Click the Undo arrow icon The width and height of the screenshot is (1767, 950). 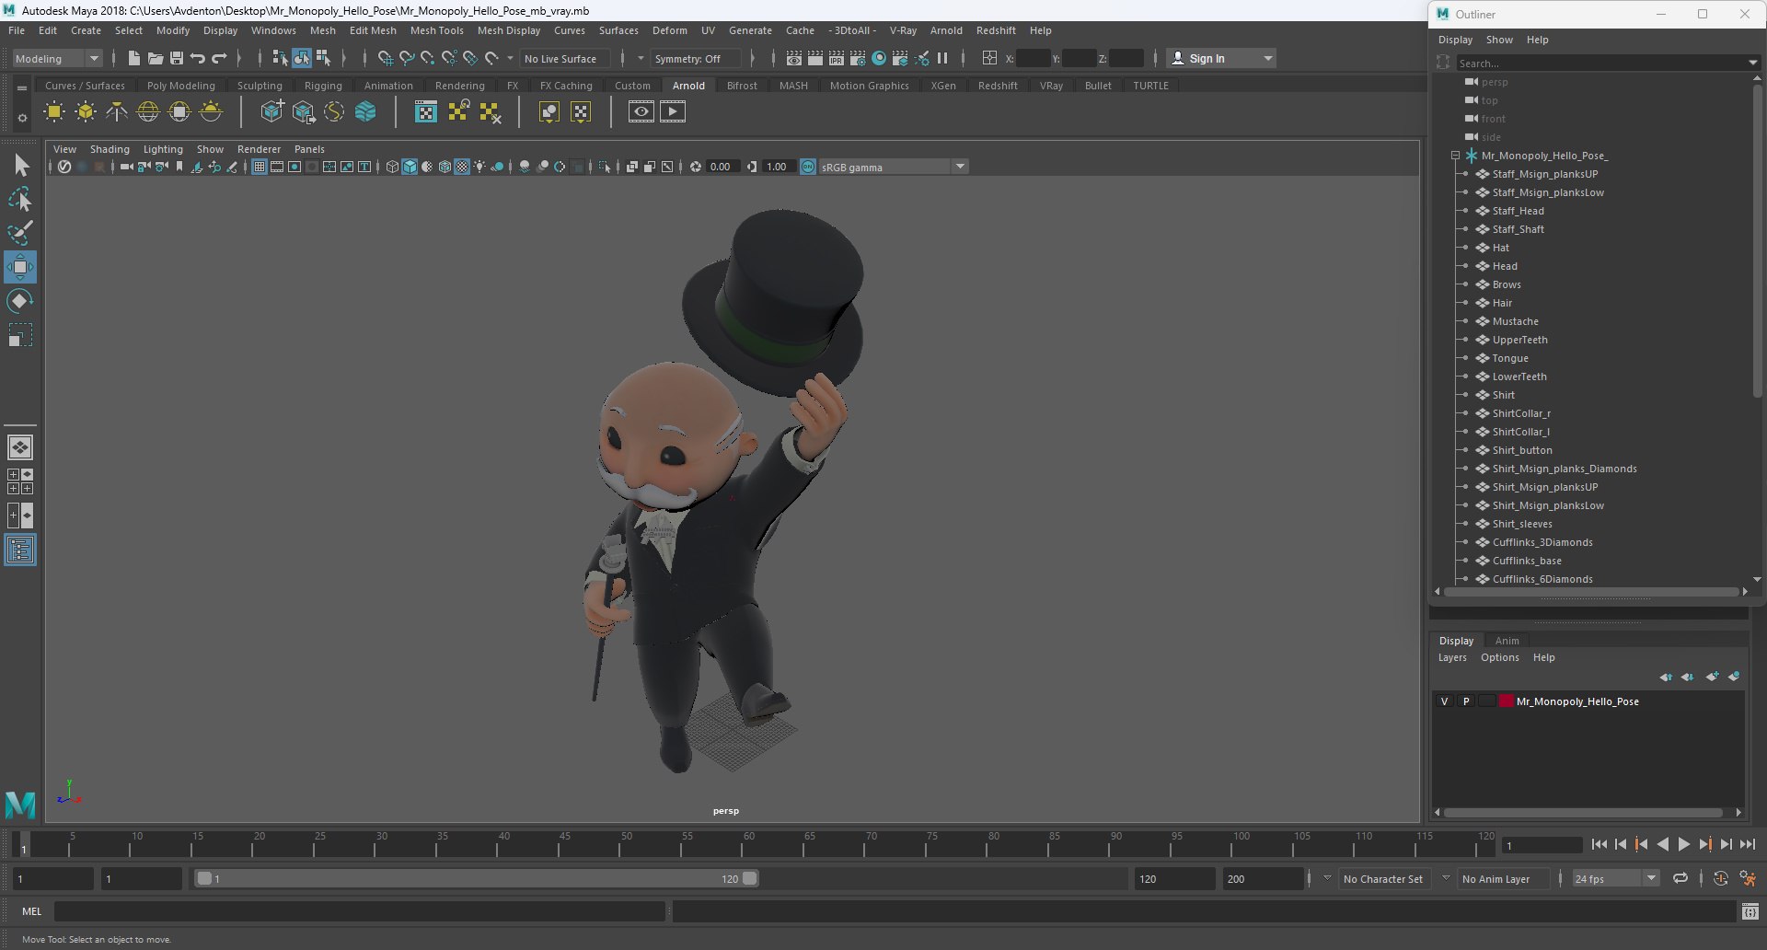tap(198, 58)
